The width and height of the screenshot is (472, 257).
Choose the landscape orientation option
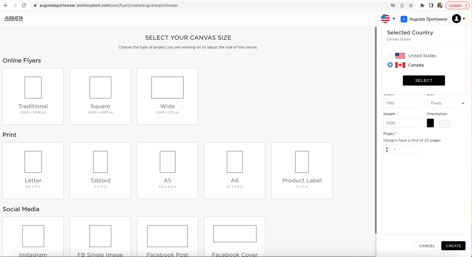pyautogui.click(x=444, y=124)
